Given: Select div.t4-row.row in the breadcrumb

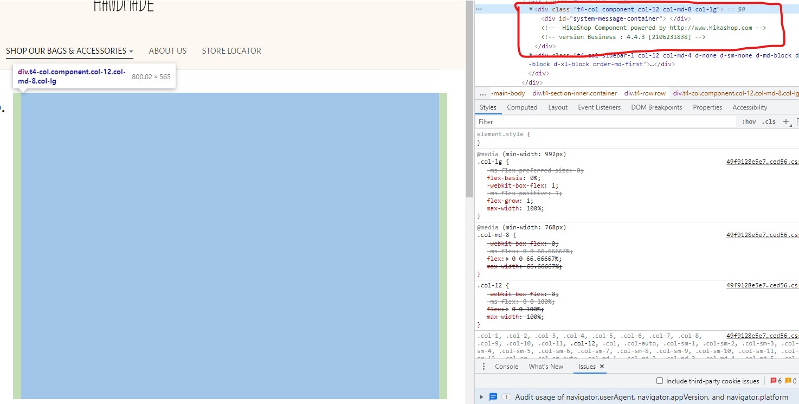Looking at the screenshot, I should click(x=645, y=93).
